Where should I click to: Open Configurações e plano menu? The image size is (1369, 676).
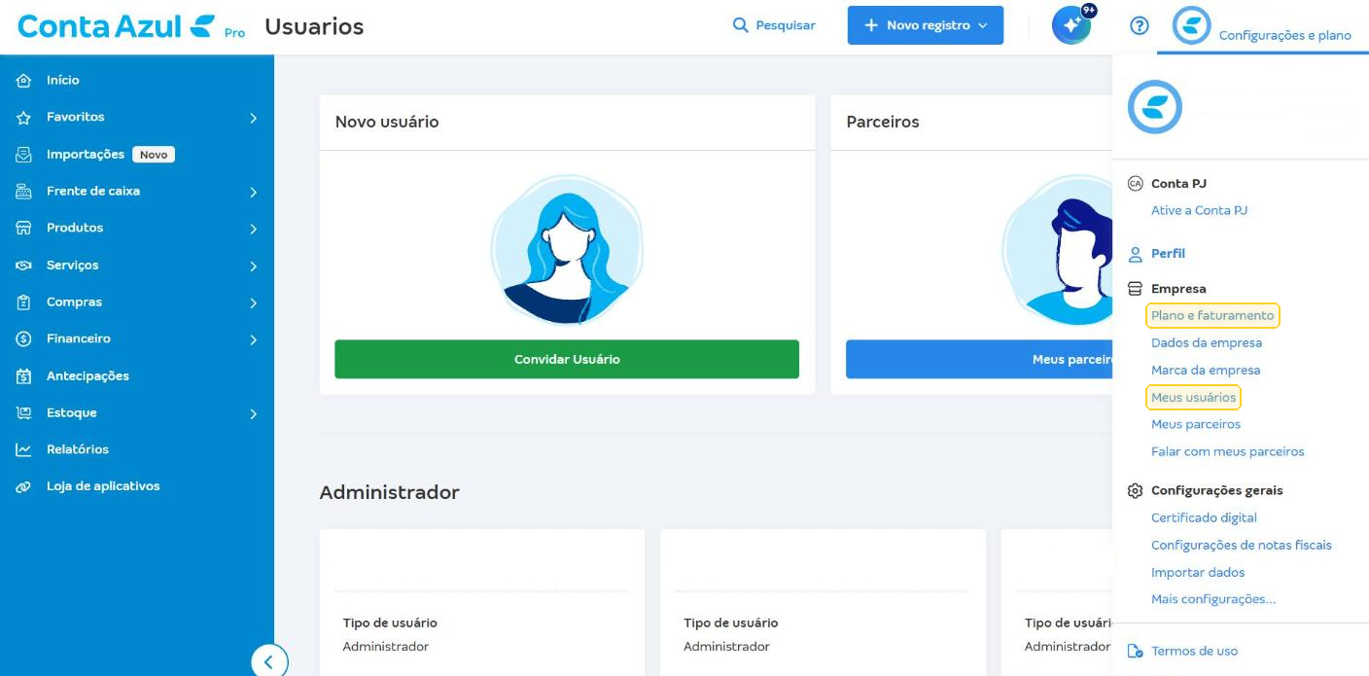click(1284, 35)
